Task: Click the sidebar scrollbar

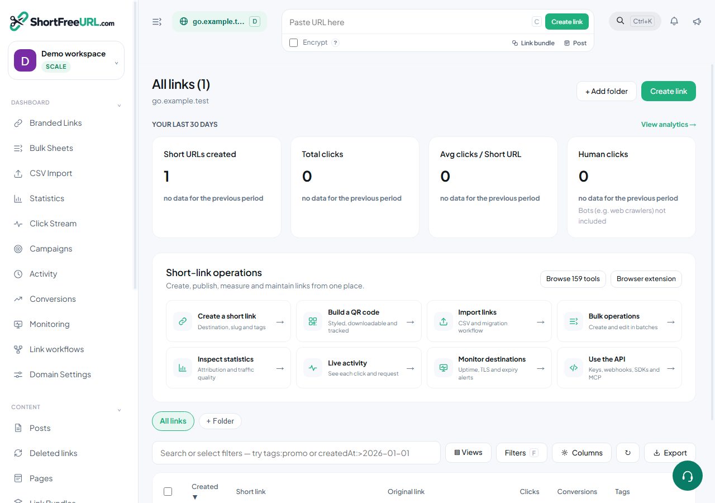Action: [x=135, y=145]
